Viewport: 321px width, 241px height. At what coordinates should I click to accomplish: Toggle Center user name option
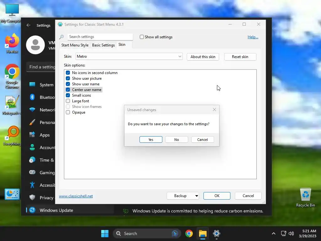[x=68, y=89]
